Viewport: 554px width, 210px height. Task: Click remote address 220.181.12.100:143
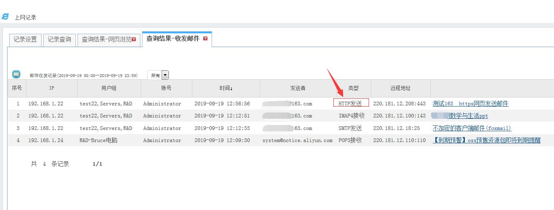point(399,116)
